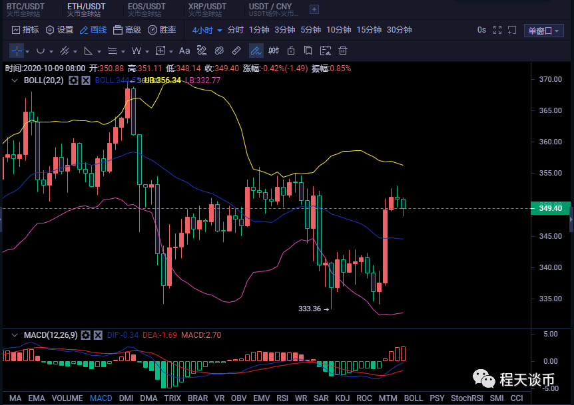Open MACD indicator settings gear
Image resolution: width=574 pixels, height=405 pixels.
coord(85,335)
